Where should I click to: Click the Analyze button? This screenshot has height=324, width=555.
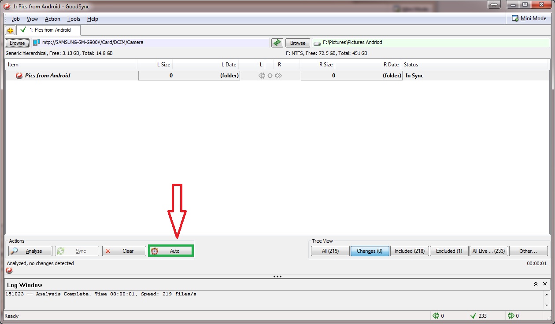(x=30, y=251)
